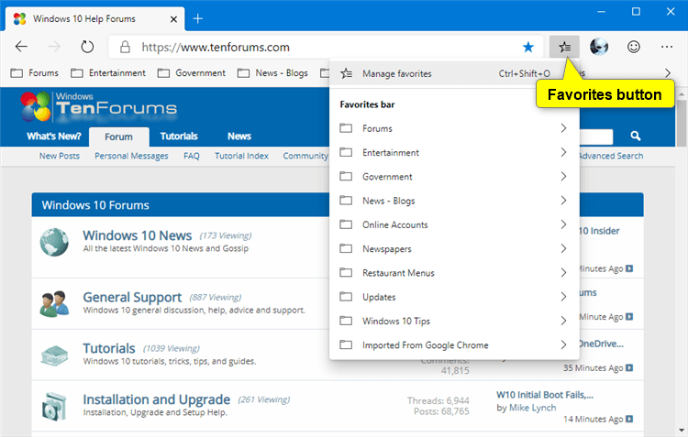Click the Tutorials building icon
This screenshot has width=688, height=437.
point(54,355)
